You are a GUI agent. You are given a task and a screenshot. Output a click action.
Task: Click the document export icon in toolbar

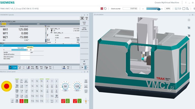pos(187,9)
